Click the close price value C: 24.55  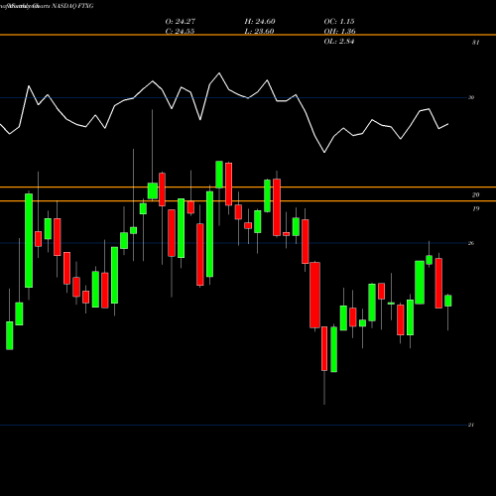click(180, 32)
